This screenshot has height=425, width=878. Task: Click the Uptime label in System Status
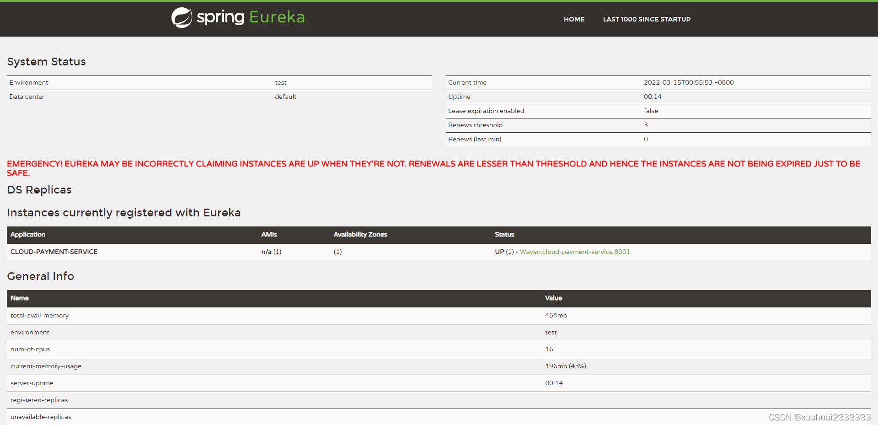click(x=459, y=97)
